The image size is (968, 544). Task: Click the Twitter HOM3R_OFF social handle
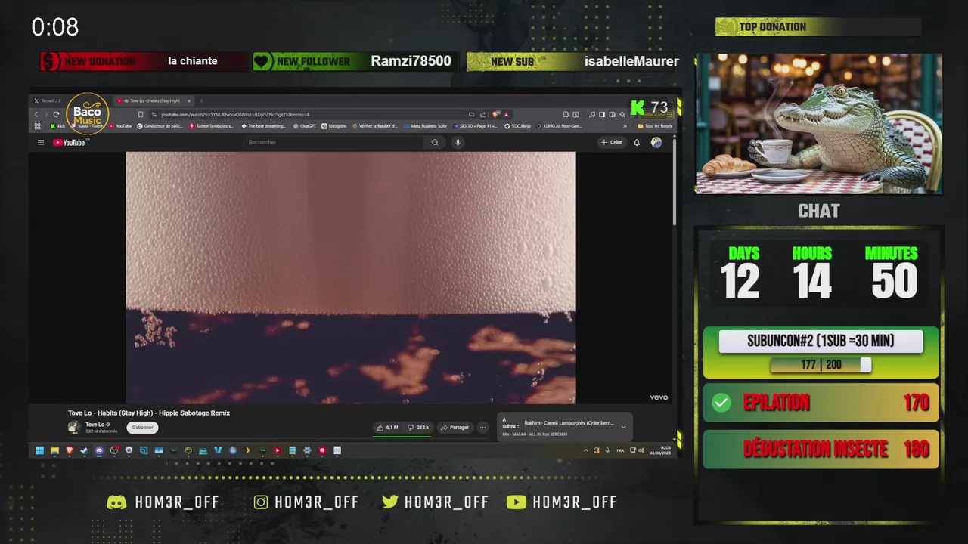[435, 502]
